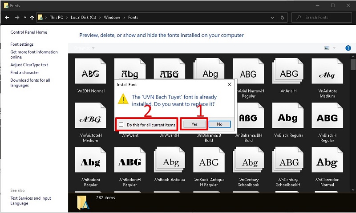Go back with the back arrow

[x=7, y=17]
